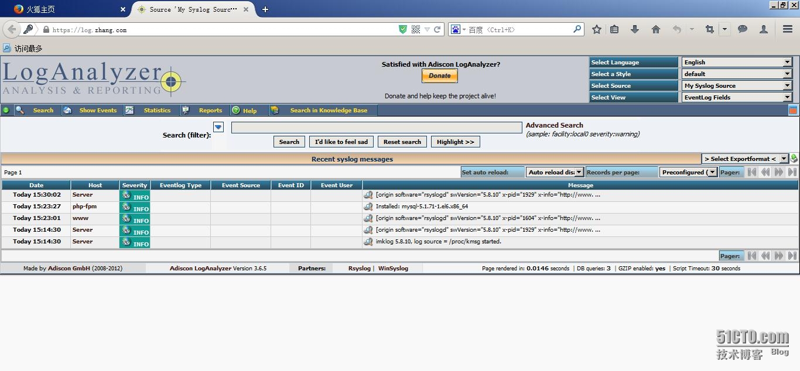Open Firefox downloads arrow icon
Image resolution: width=800 pixels, height=371 pixels.
click(635, 29)
